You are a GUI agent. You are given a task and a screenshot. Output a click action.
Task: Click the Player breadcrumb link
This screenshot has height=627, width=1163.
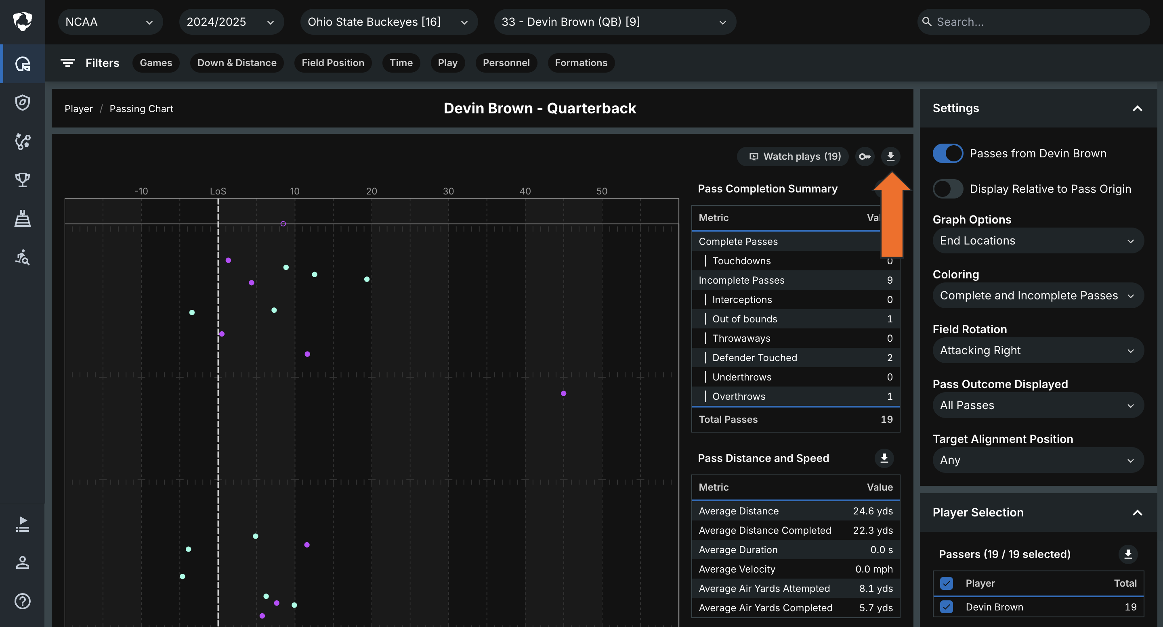click(79, 109)
